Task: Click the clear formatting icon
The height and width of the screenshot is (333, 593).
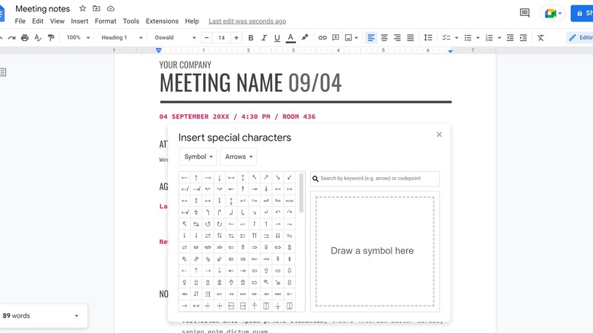Action: click(x=541, y=37)
